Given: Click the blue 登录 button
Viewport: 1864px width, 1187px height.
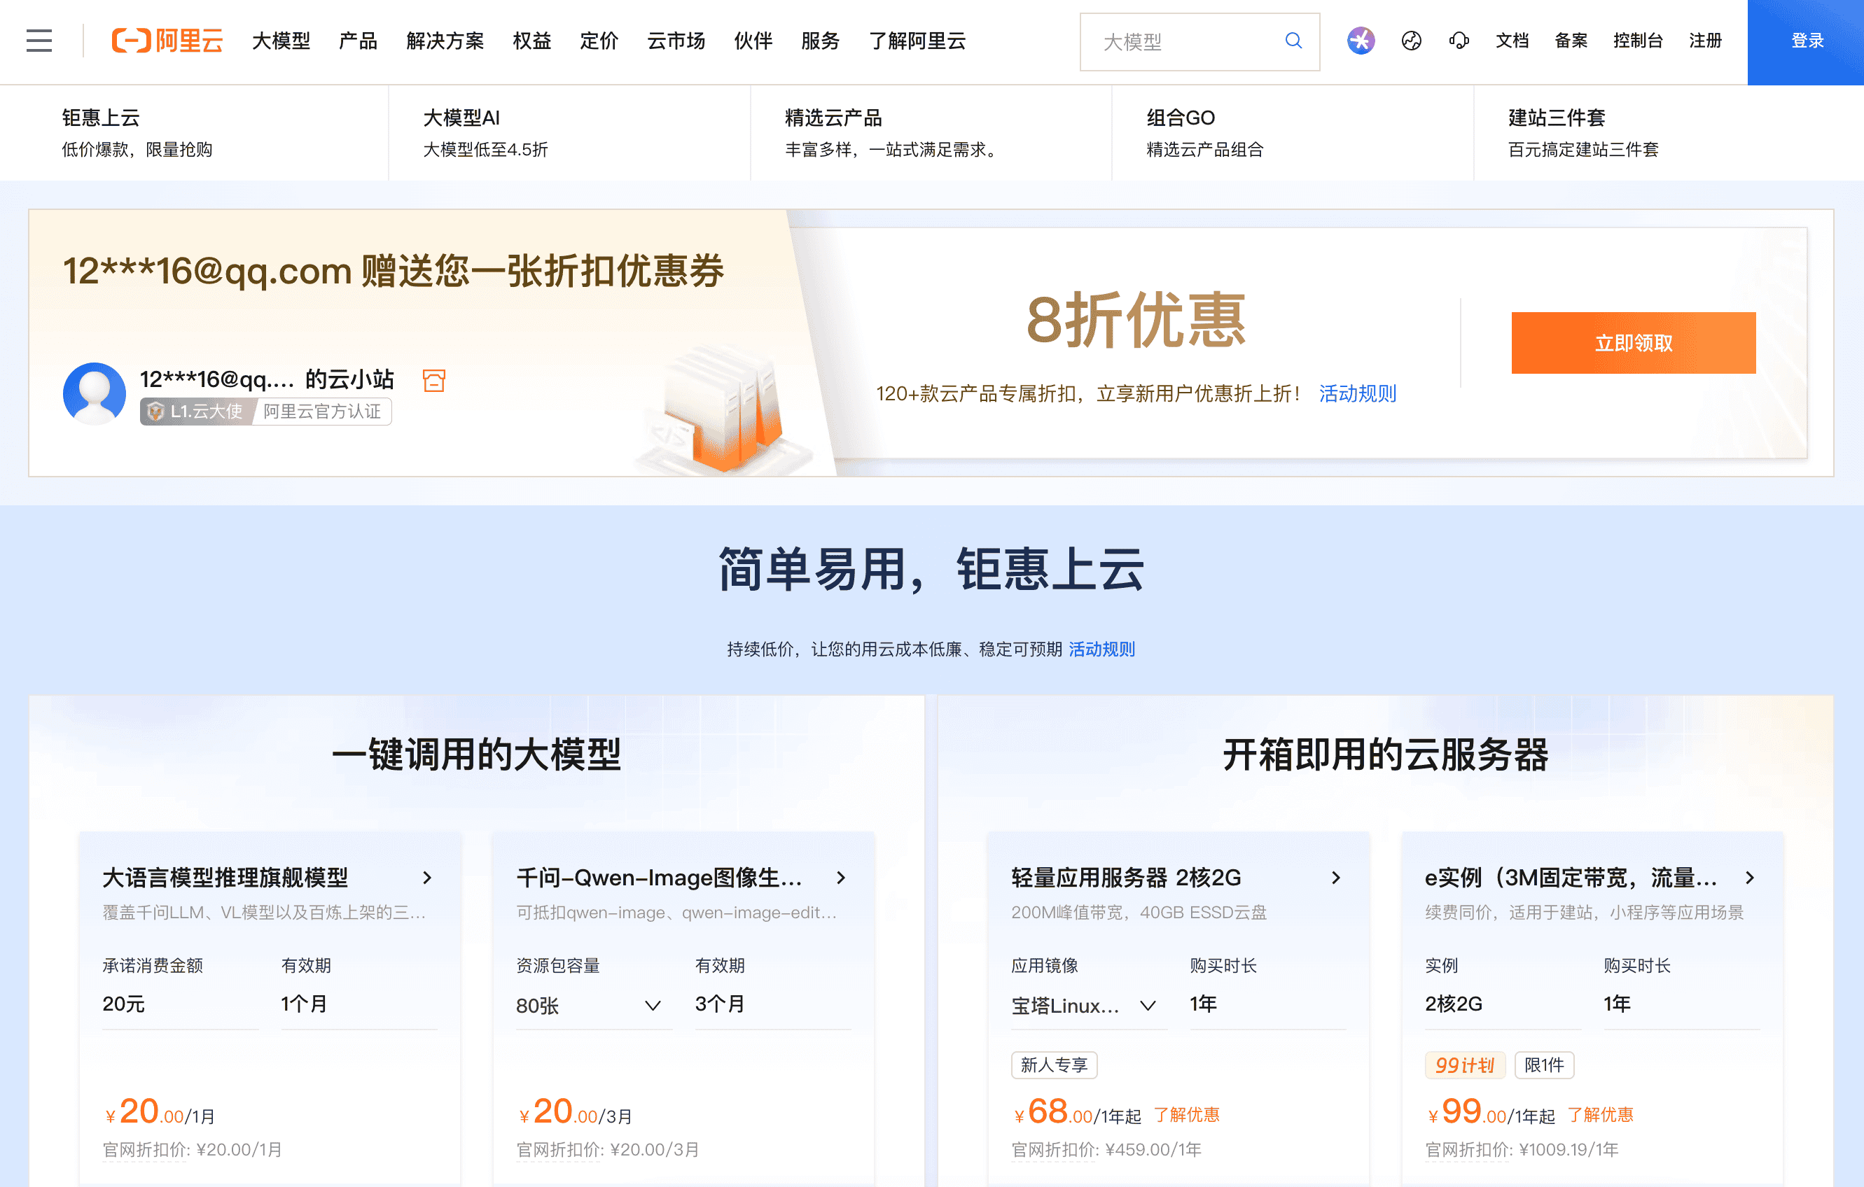Looking at the screenshot, I should point(1806,41).
